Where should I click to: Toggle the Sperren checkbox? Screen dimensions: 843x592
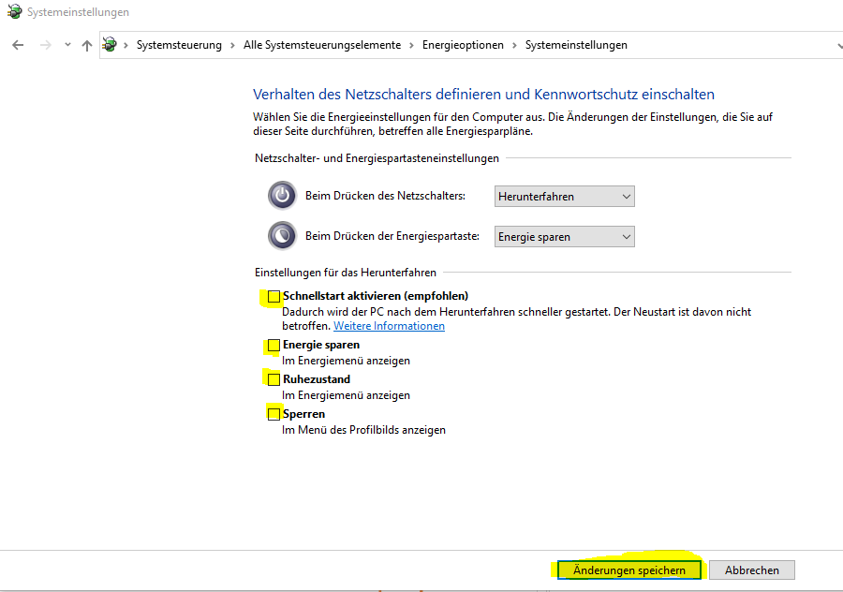coord(274,414)
